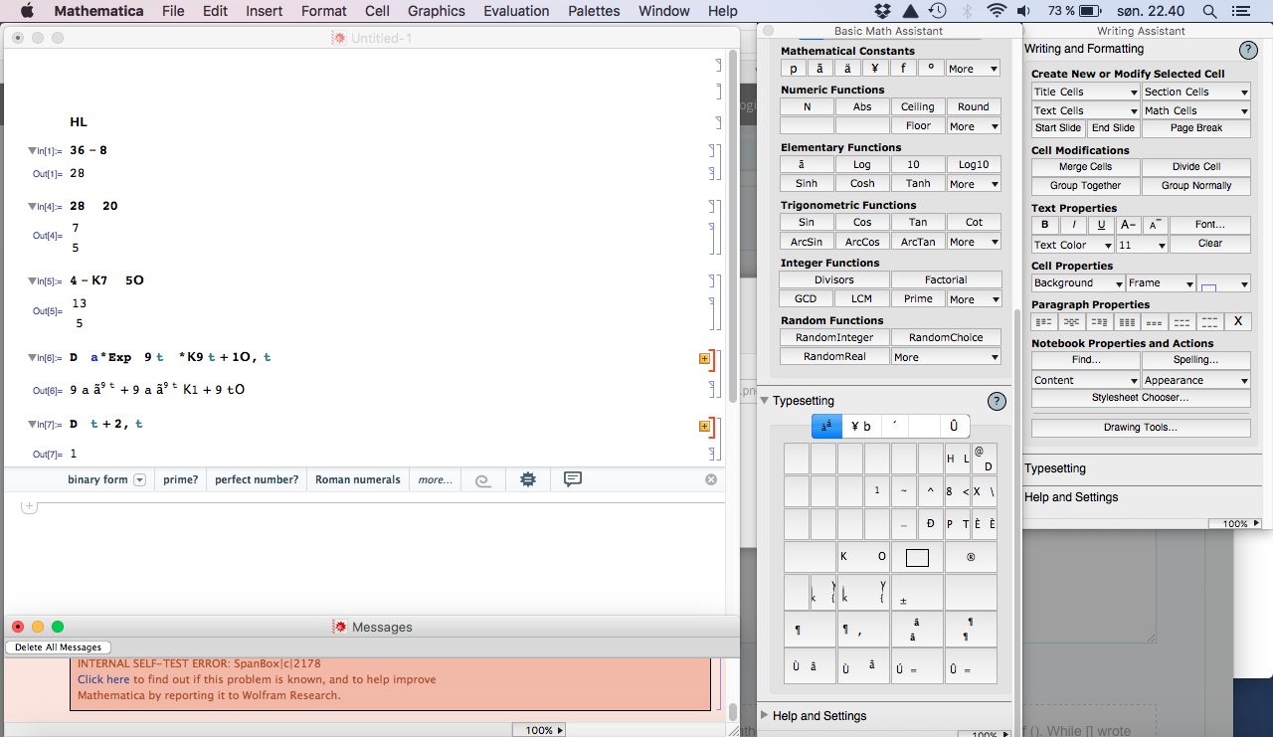Toggle underline text style button
Screen dimensions: 1273x737
tap(1101, 225)
